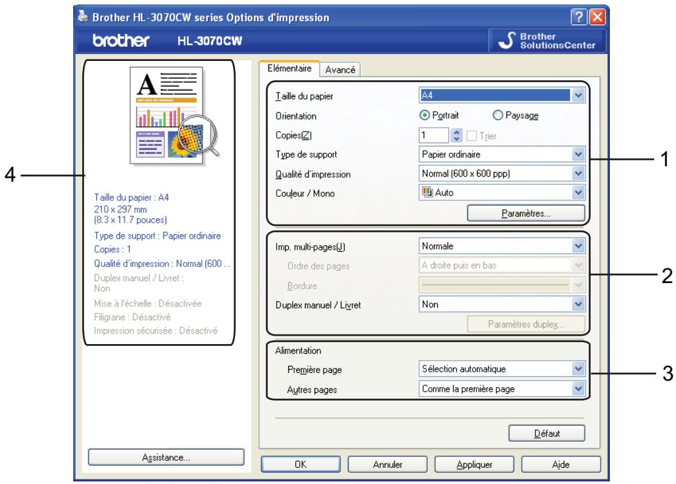Open the Couleur / Mono dropdown

502,193
